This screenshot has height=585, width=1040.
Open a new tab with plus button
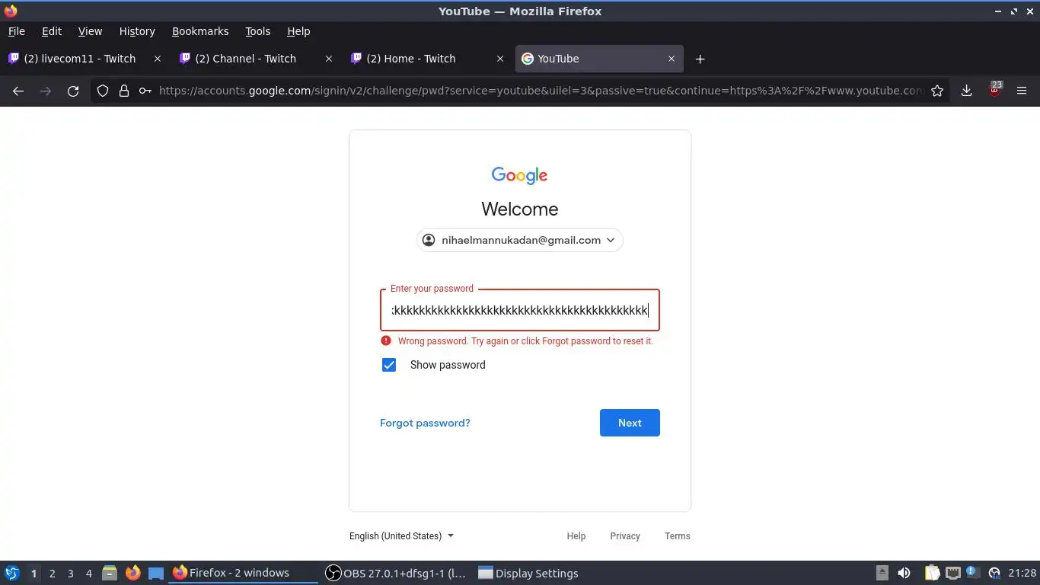tap(700, 59)
